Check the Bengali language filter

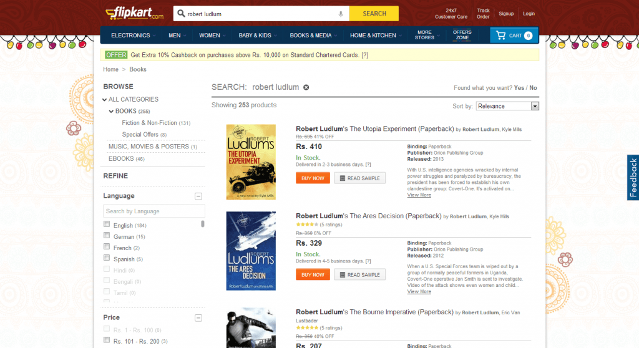click(107, 281)
